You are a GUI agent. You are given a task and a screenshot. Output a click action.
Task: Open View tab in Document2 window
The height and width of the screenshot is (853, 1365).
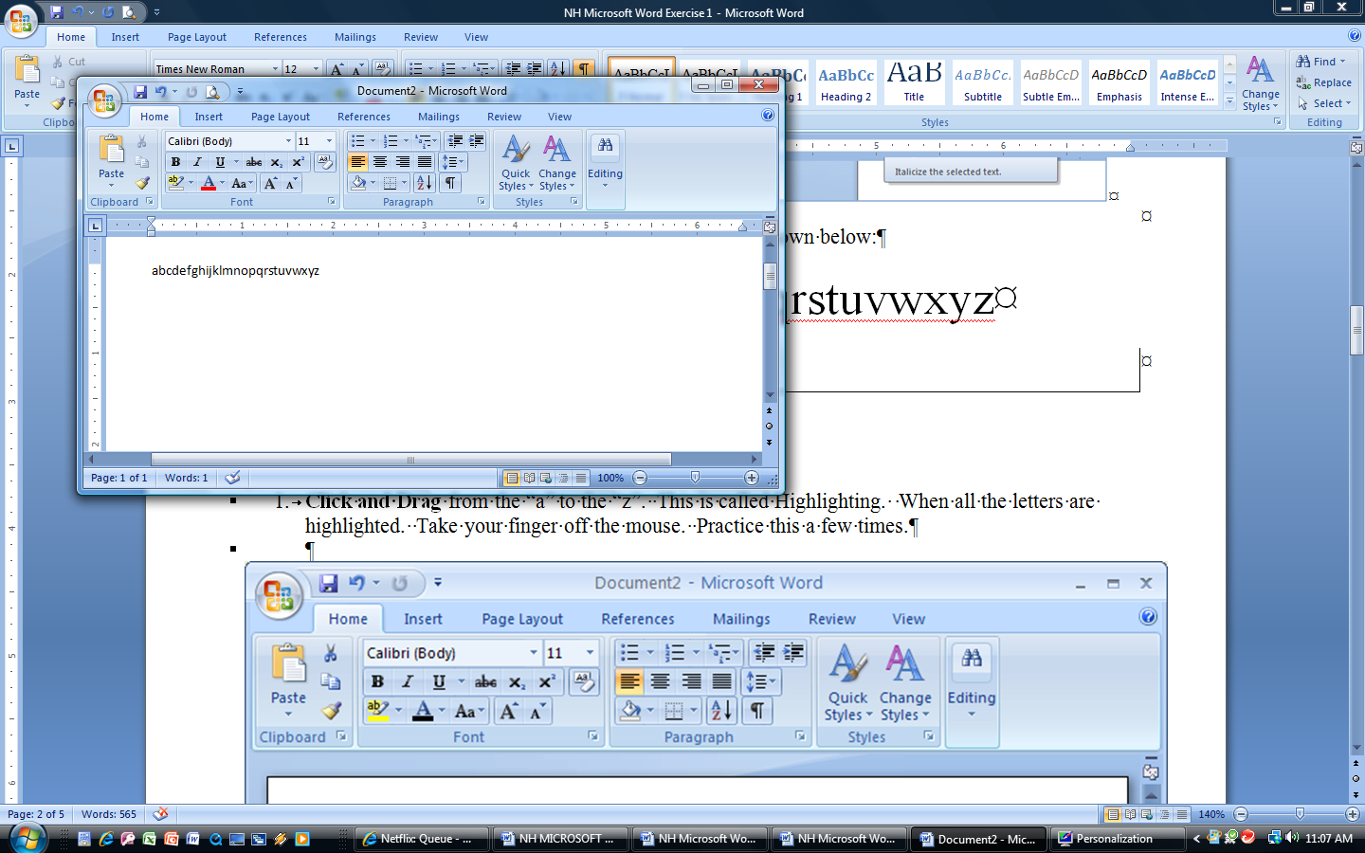(x=559, y=117)
